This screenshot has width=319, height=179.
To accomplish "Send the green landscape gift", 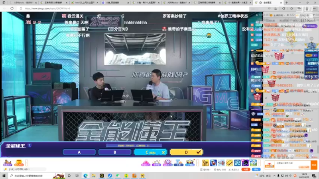I will (x=253, y=163).
